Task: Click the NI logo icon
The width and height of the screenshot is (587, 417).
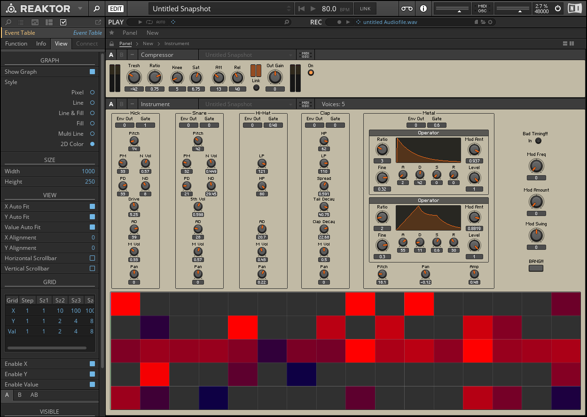Action: [574, 8]
